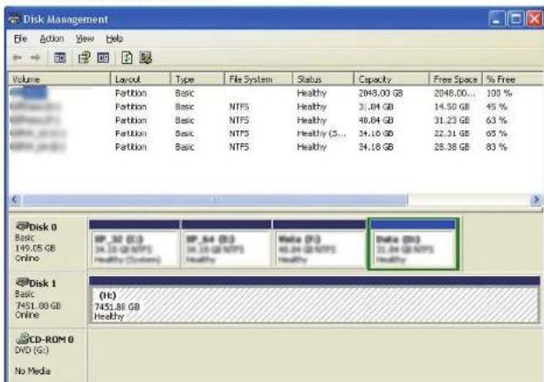Select the Disk 1 drive icon
Screen dimensions: 544x382
(x=22, y=282)
